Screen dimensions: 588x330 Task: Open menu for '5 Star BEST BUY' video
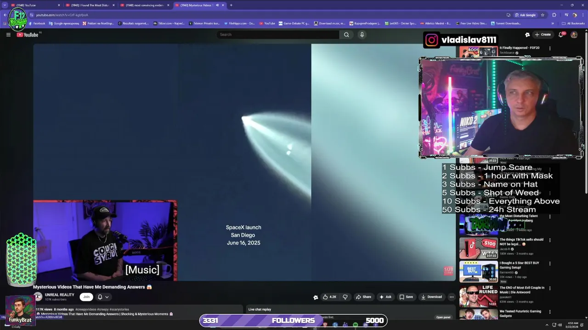pos(550,264)
